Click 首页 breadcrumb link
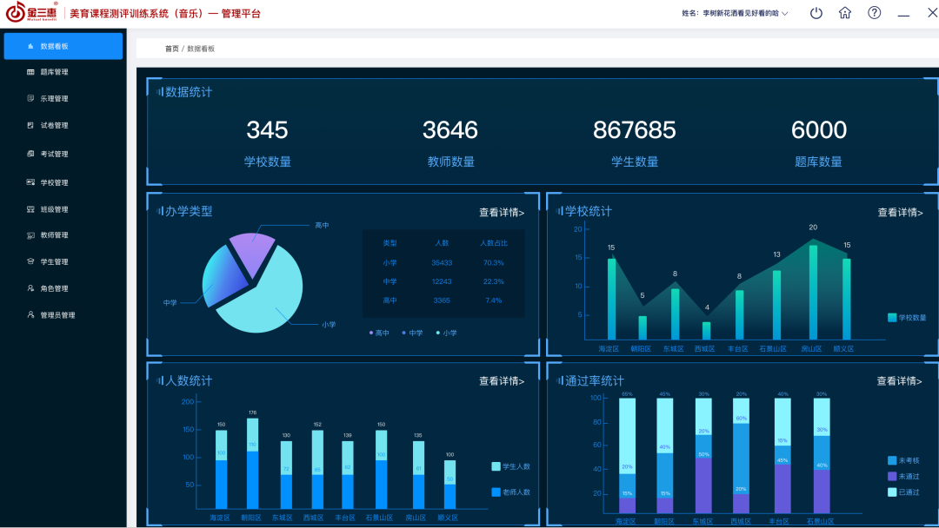Image resolution: width=939 pixels, height=528 pixels. click(171, 49)
